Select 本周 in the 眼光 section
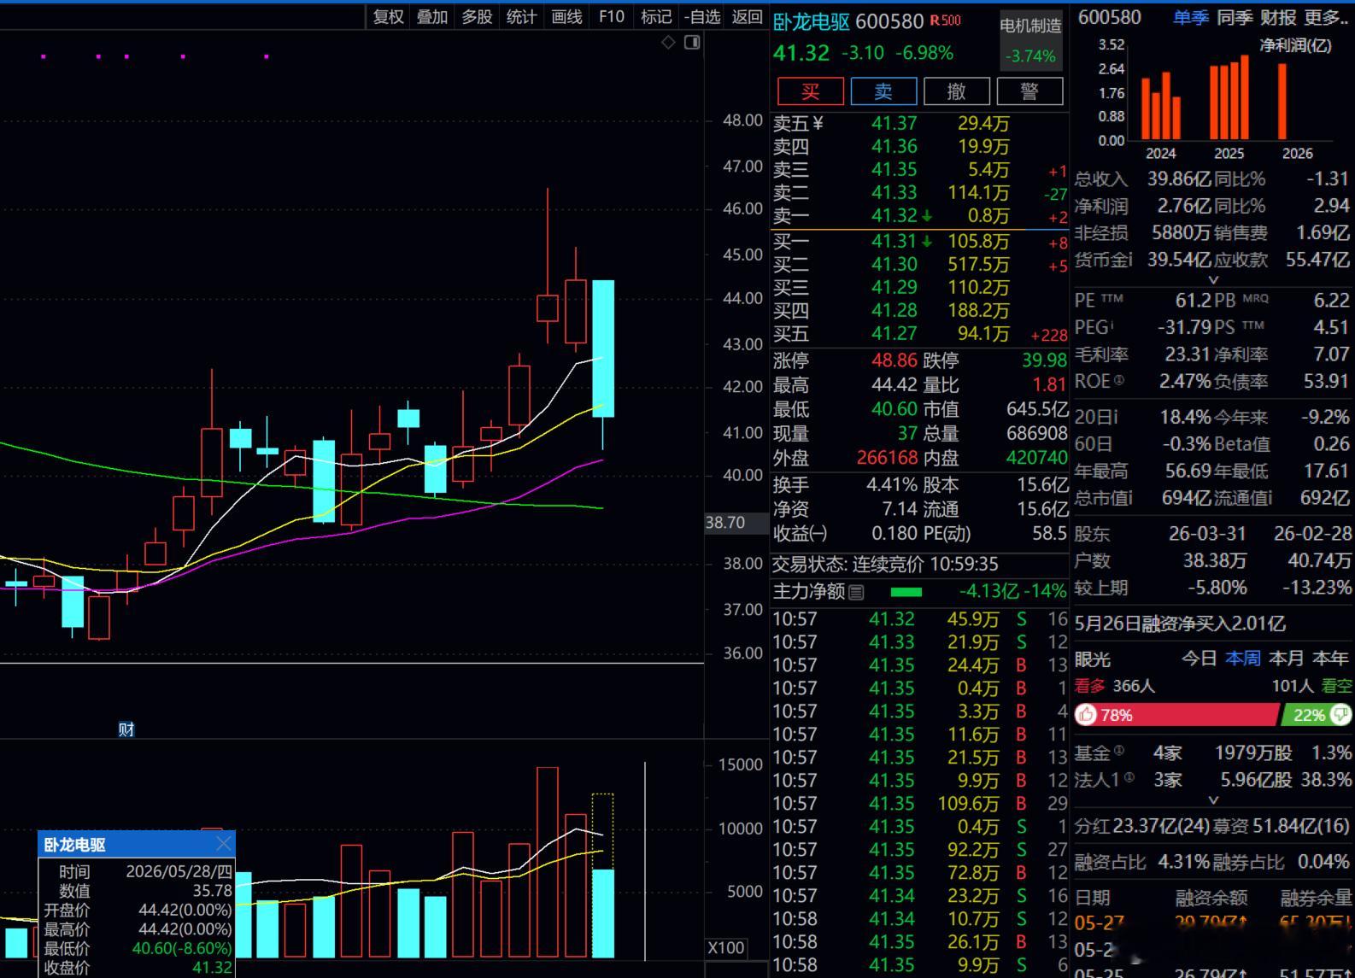 [1243, 659]
